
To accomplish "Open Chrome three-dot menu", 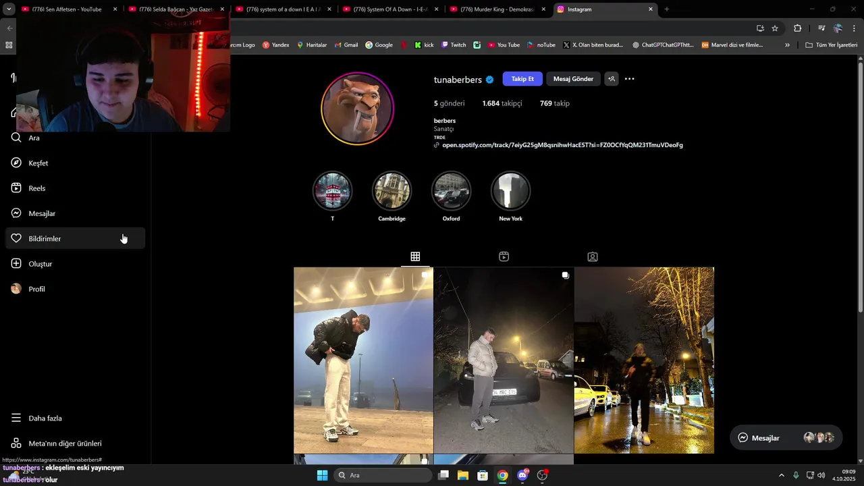I will (x=855, y=28).
